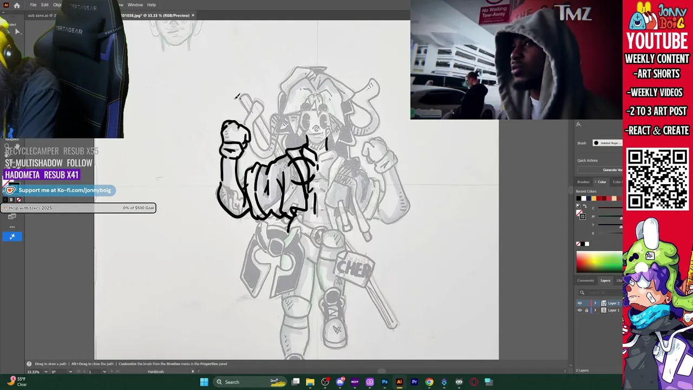Open the File menu
Viewport: 693px width, 390px height.
[x=33, y=5]
